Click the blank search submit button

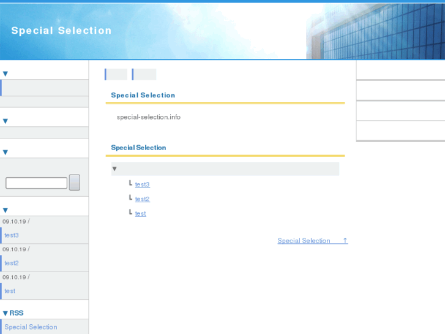[x=75, y=182]
